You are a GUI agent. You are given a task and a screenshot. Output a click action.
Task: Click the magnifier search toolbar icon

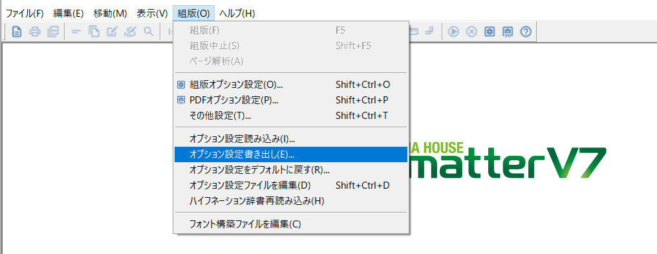[x=149, y=32]
